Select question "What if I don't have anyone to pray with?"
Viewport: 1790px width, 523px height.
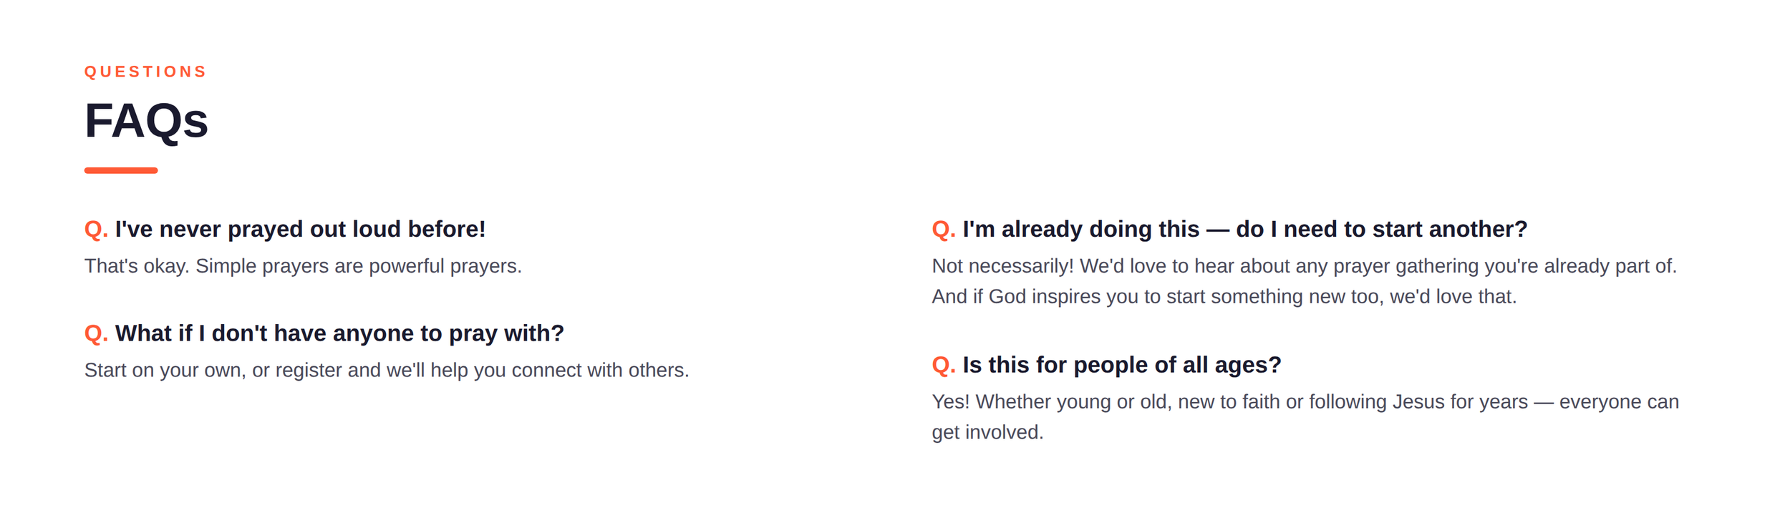339,333
